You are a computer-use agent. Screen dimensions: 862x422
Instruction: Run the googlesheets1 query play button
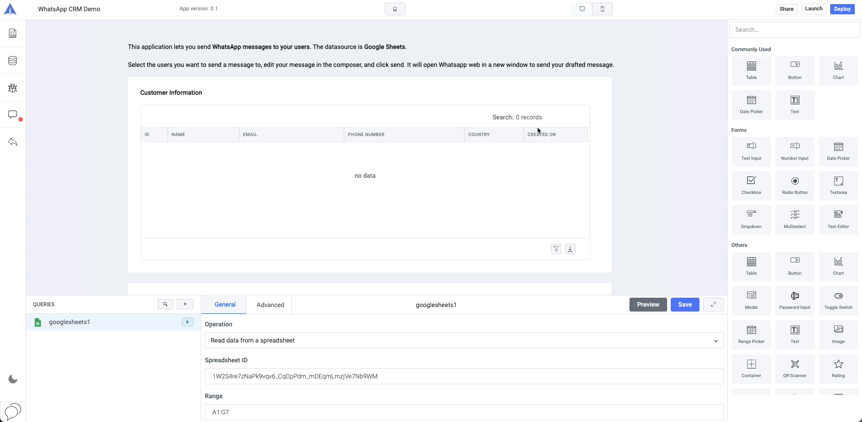tap(187, 322)
